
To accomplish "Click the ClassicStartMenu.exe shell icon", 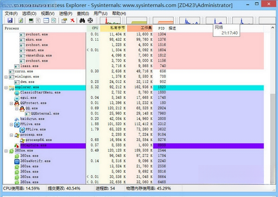I will 17,93.
